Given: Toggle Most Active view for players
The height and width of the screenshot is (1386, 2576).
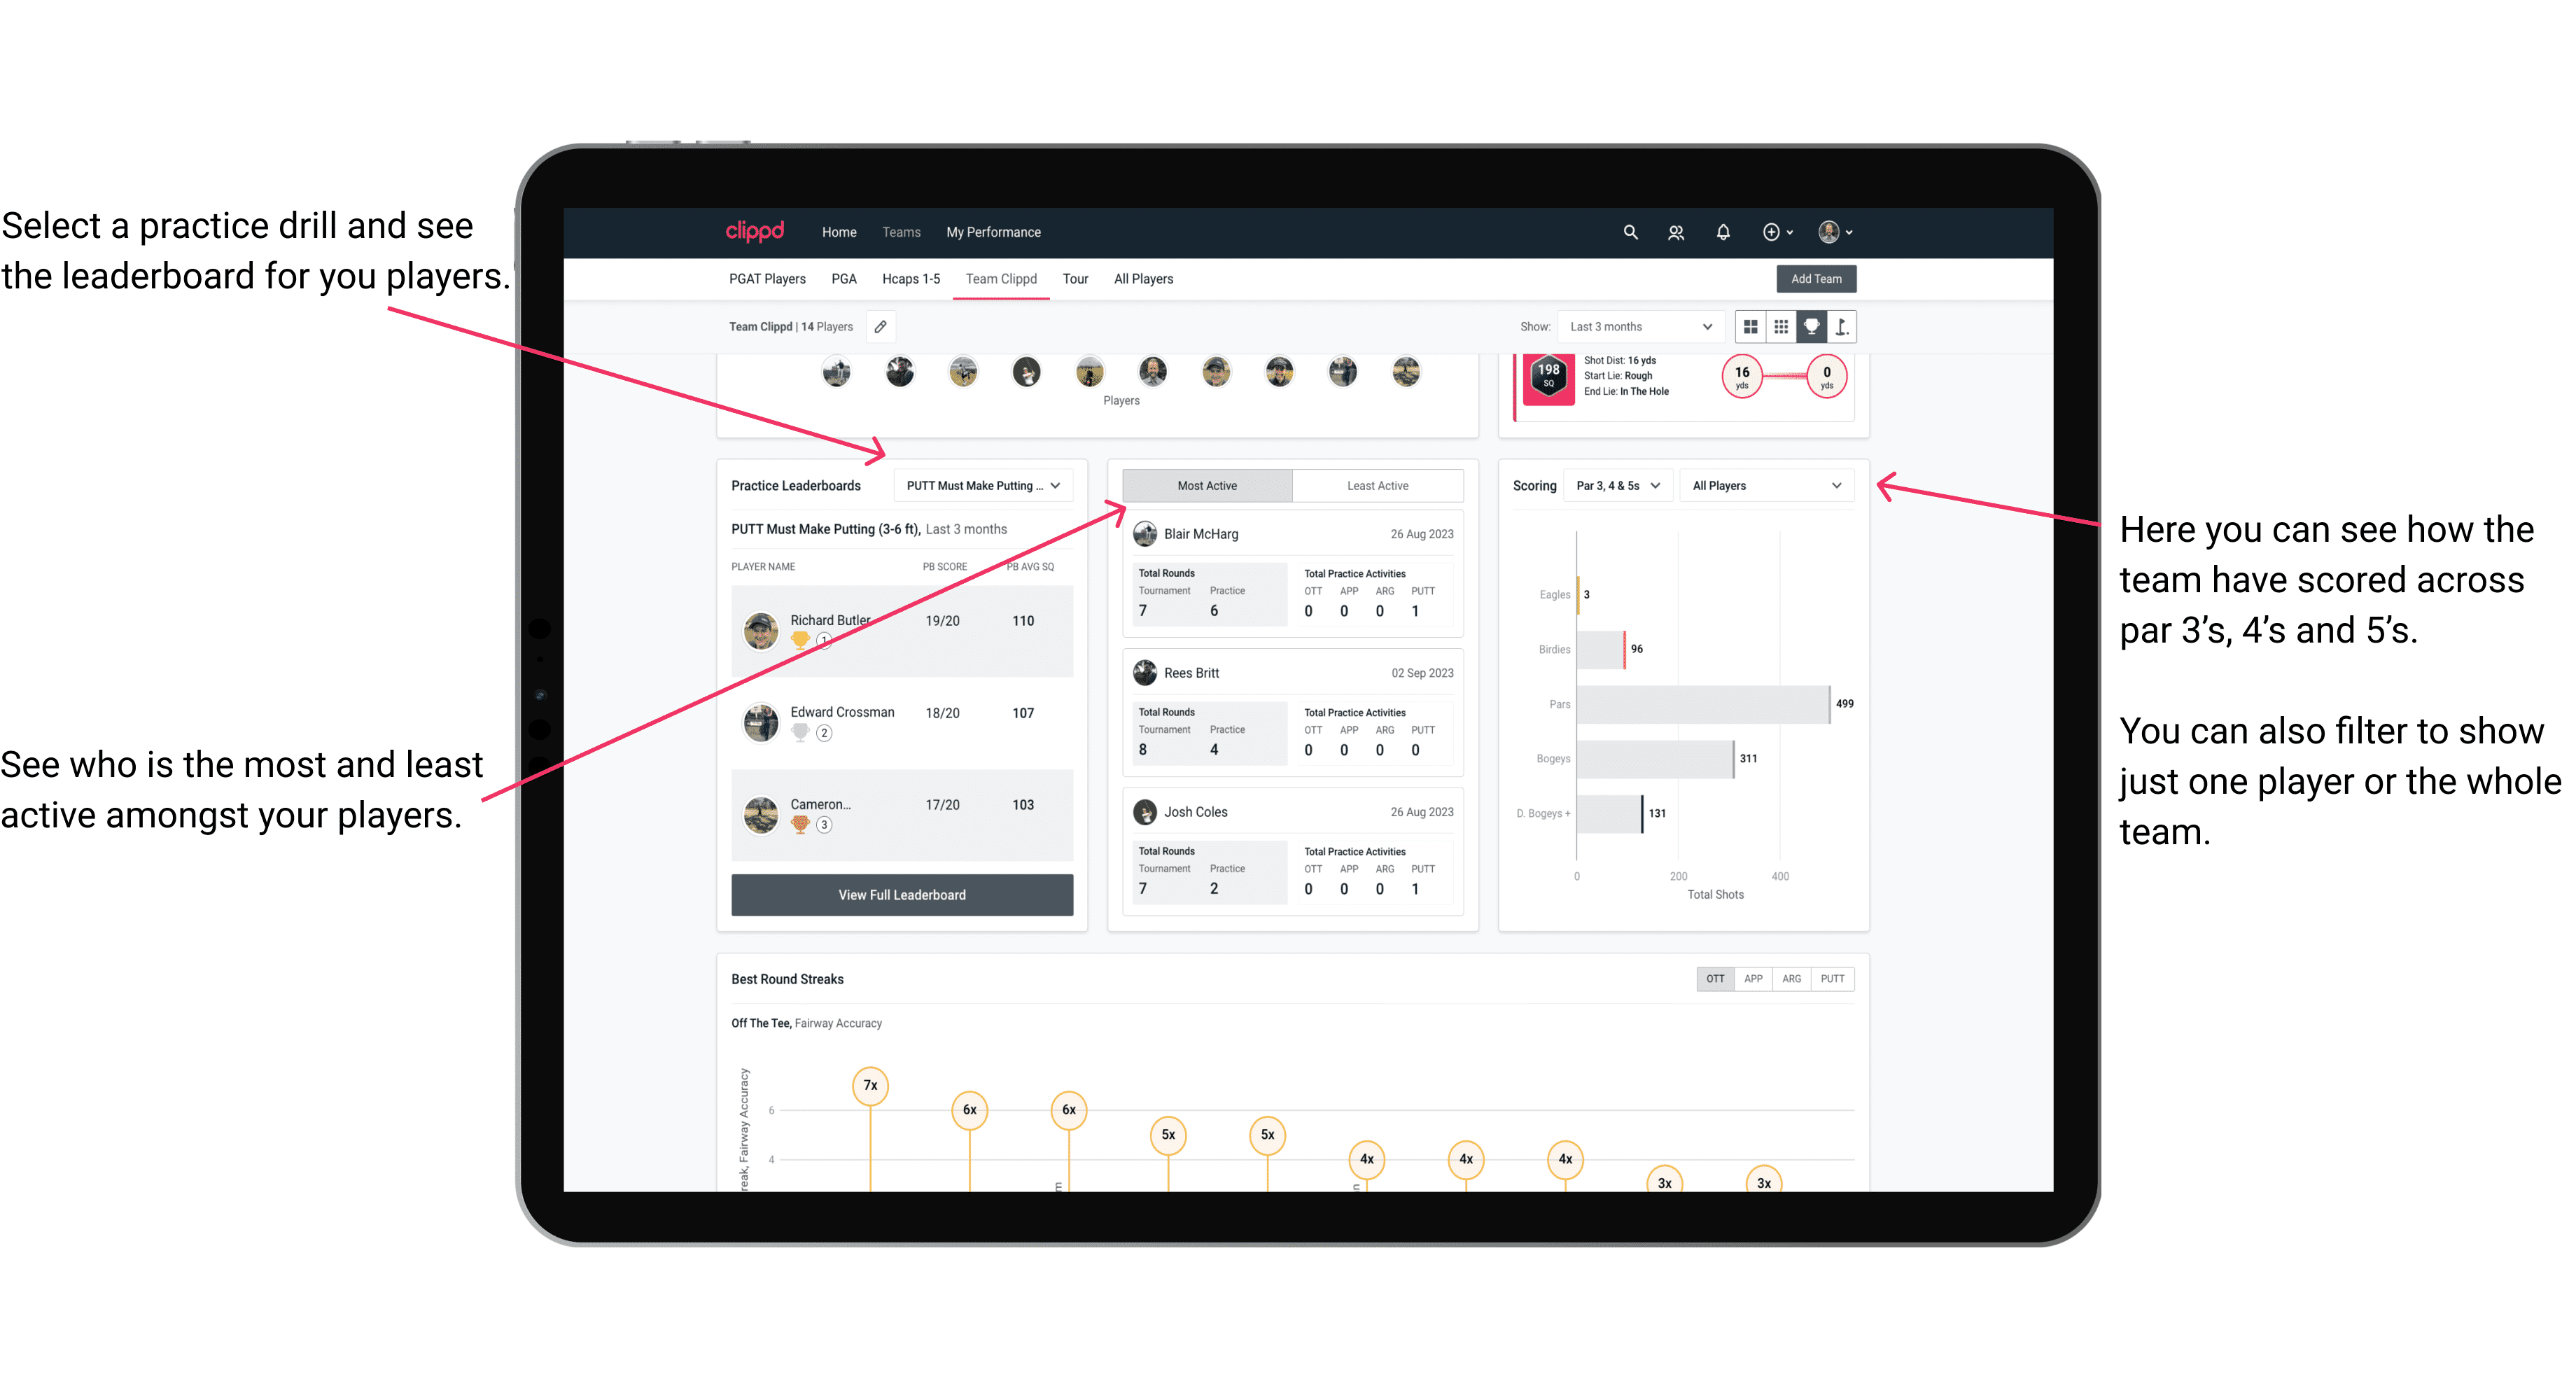Looking at the screenshot, I should [x=1205, y=485].
